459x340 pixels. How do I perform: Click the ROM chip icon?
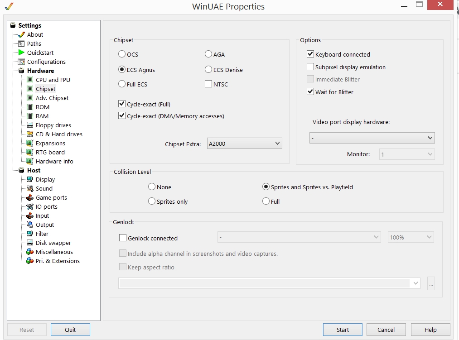coord(29,107)
